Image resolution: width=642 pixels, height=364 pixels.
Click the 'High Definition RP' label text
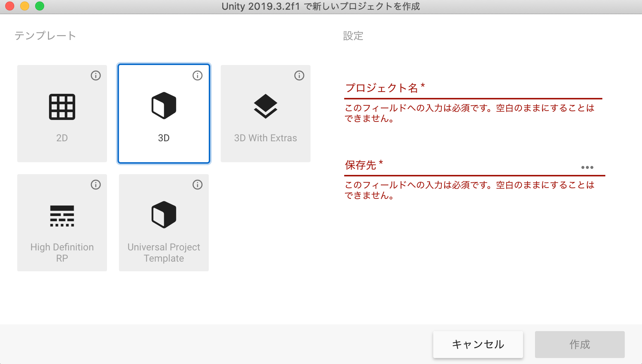62,253
